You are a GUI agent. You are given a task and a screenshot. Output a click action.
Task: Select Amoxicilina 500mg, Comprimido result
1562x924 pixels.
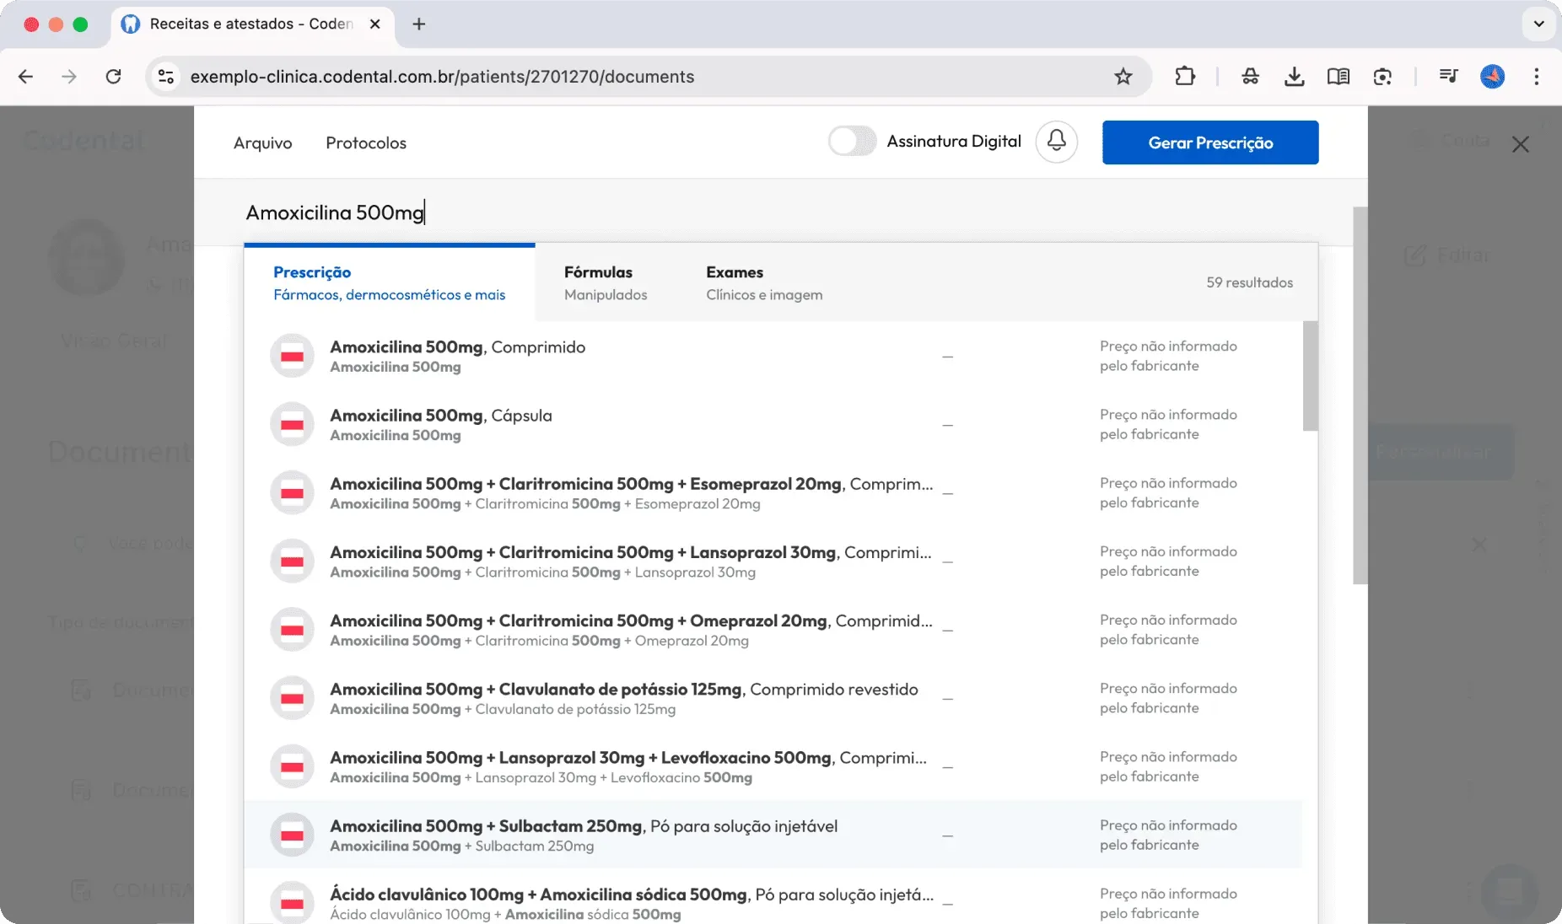[x=773, y=356]
